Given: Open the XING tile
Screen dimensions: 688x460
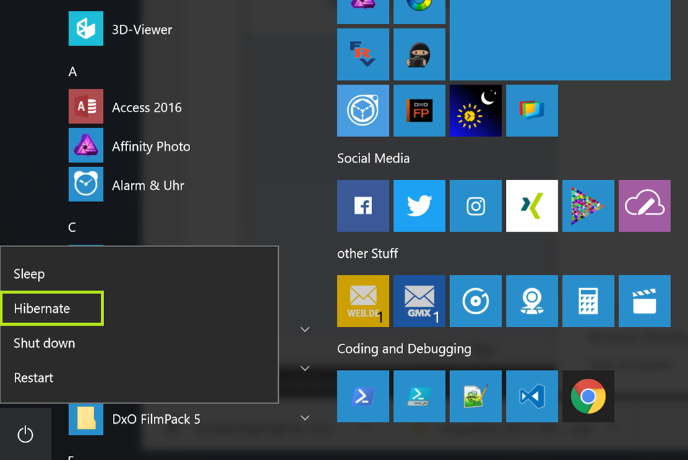Looking at the screenshot, I should pyautogui.click(x=531, y=205).
